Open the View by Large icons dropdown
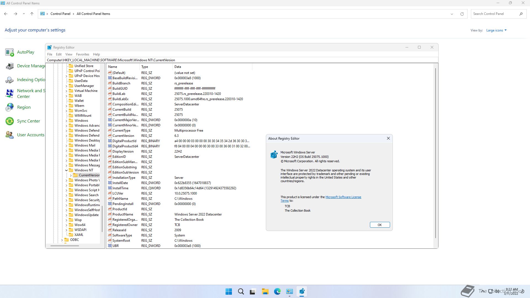The width and height of the screenshot is (530, 298). pos(496,30)
